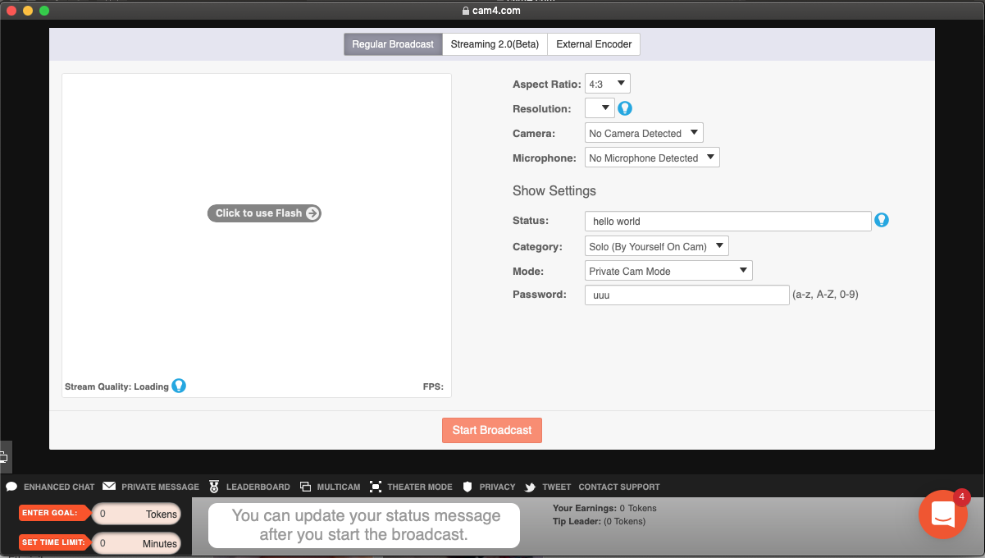Click the Status field lightbulb hint
Screen dimensions: 985x558
pyautogui.click(x=882, y=220)
